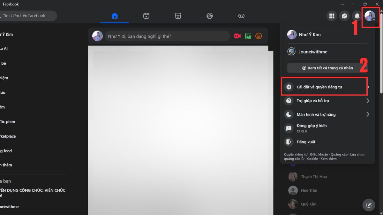Image resolution: width=383 pixels, height=215 pixels.
Task: Open Điều khoản footer link
Action: 319,154
